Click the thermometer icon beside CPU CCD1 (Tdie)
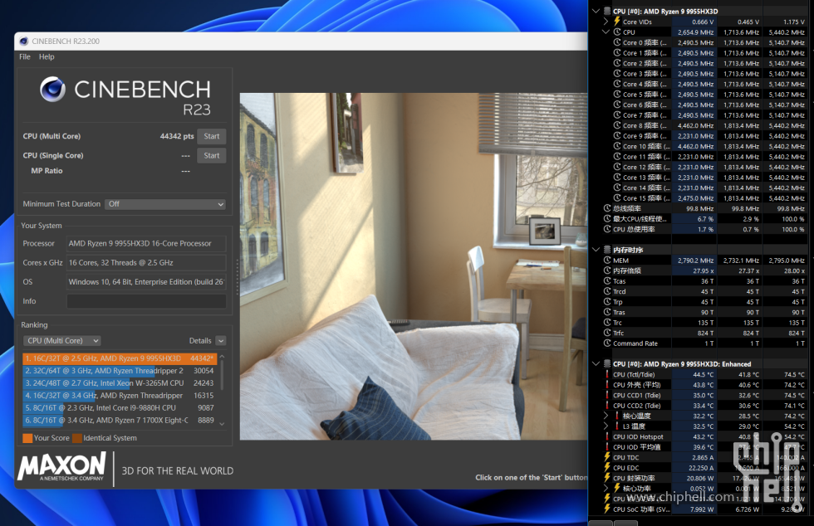 pos(607,395)
